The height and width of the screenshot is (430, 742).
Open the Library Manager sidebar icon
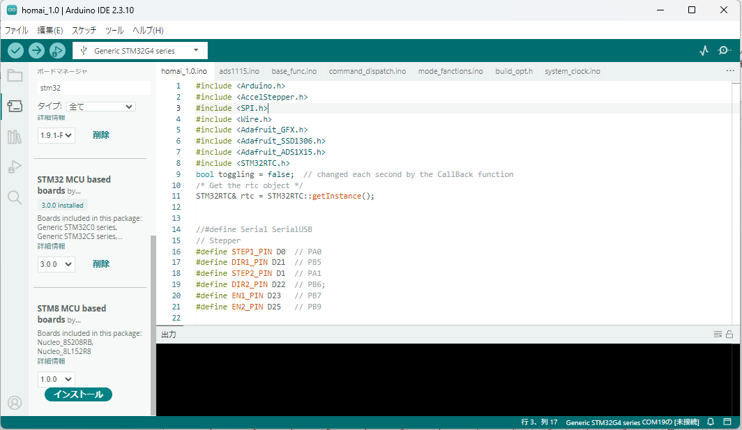point(15,137)
